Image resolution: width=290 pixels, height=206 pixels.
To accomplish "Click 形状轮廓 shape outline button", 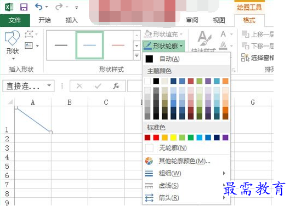I will click(x=163, y=45).
